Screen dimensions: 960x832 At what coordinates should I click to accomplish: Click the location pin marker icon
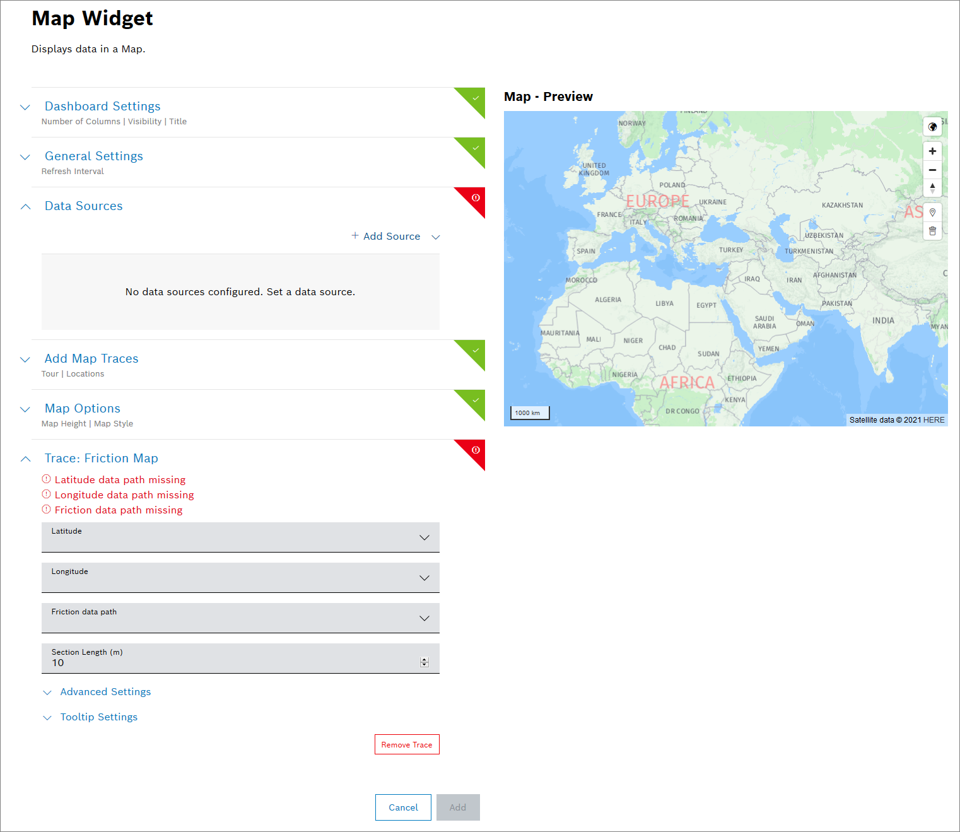[x=932, y=213]
